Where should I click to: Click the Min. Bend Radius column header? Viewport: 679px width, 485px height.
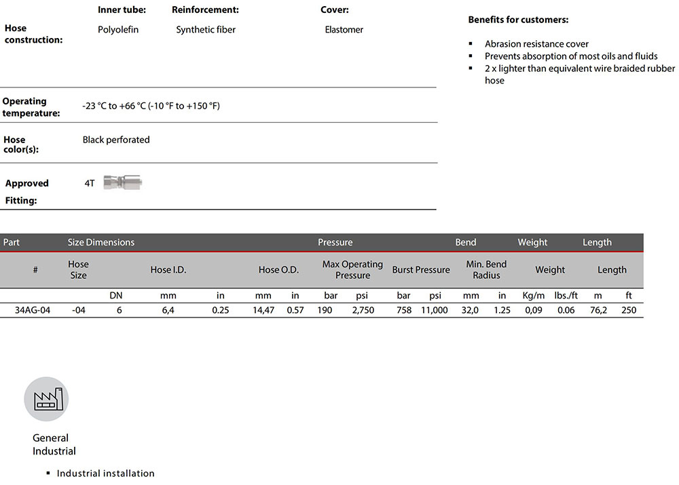pyautogui.click(x=486, y=270)
